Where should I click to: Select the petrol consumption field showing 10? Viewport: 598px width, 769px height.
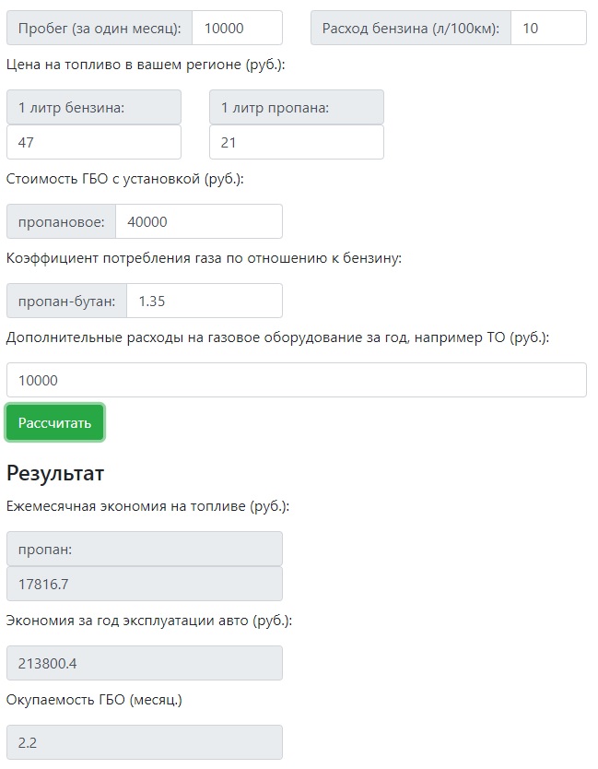click(548, 28)
